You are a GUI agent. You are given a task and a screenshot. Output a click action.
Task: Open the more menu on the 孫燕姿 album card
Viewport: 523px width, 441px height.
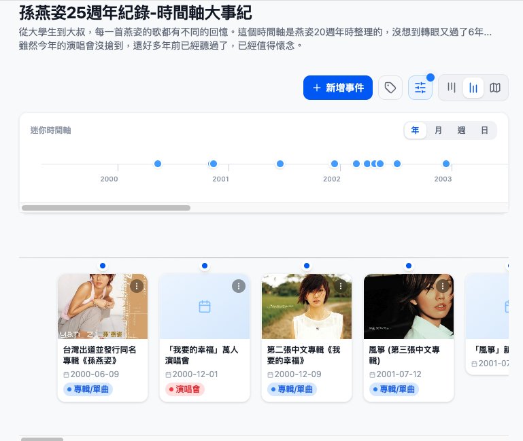(137, 286)
